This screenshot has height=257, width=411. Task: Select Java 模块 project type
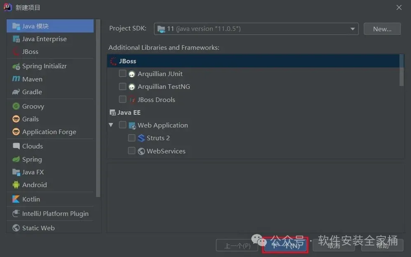pos(50,26)
